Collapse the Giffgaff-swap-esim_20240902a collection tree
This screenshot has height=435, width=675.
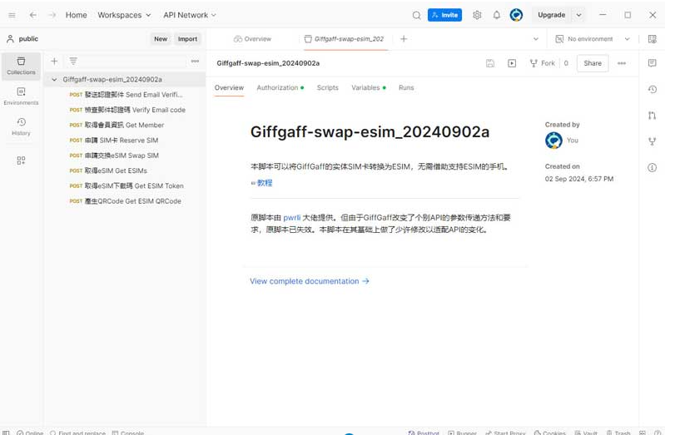point(54,80)
